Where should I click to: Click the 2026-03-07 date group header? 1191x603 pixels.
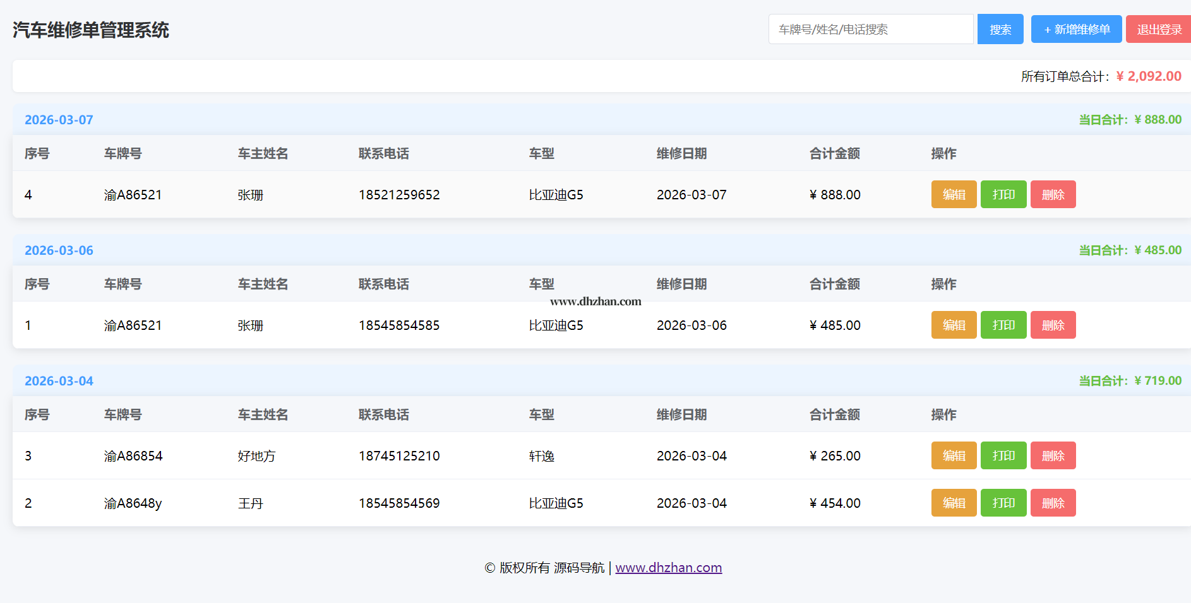click(x=59, y=120)
